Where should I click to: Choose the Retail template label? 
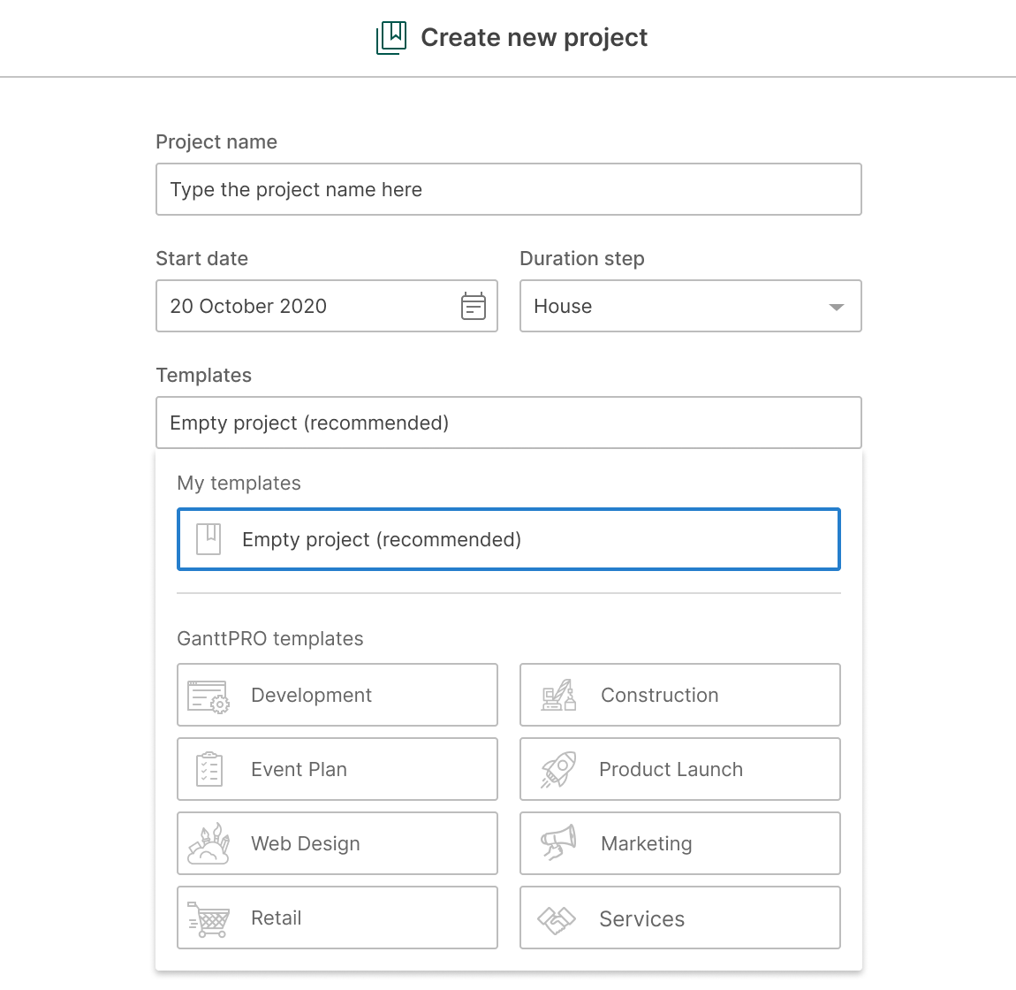277,918
